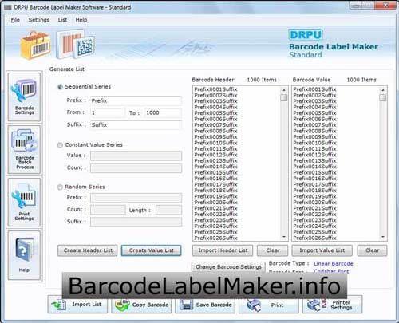
Task: Click the Save Barcode floppy icon button
Action: tap(205, 305)
